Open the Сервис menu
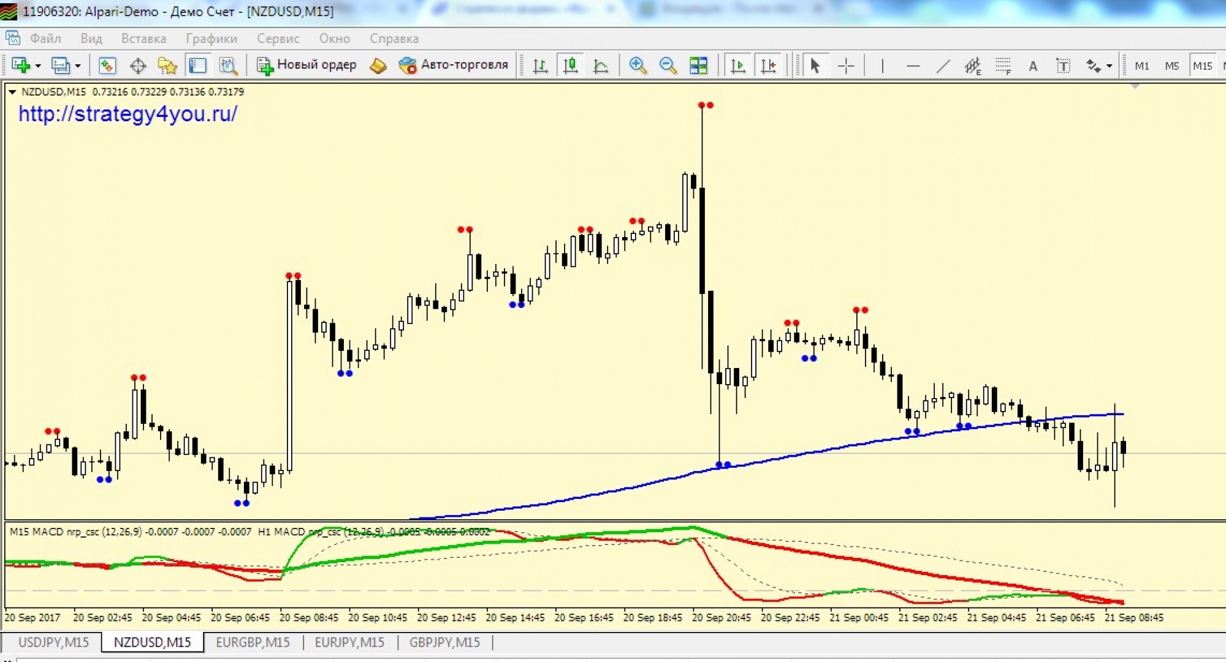The image size is (1226, 662). click(x=278, y=39)
